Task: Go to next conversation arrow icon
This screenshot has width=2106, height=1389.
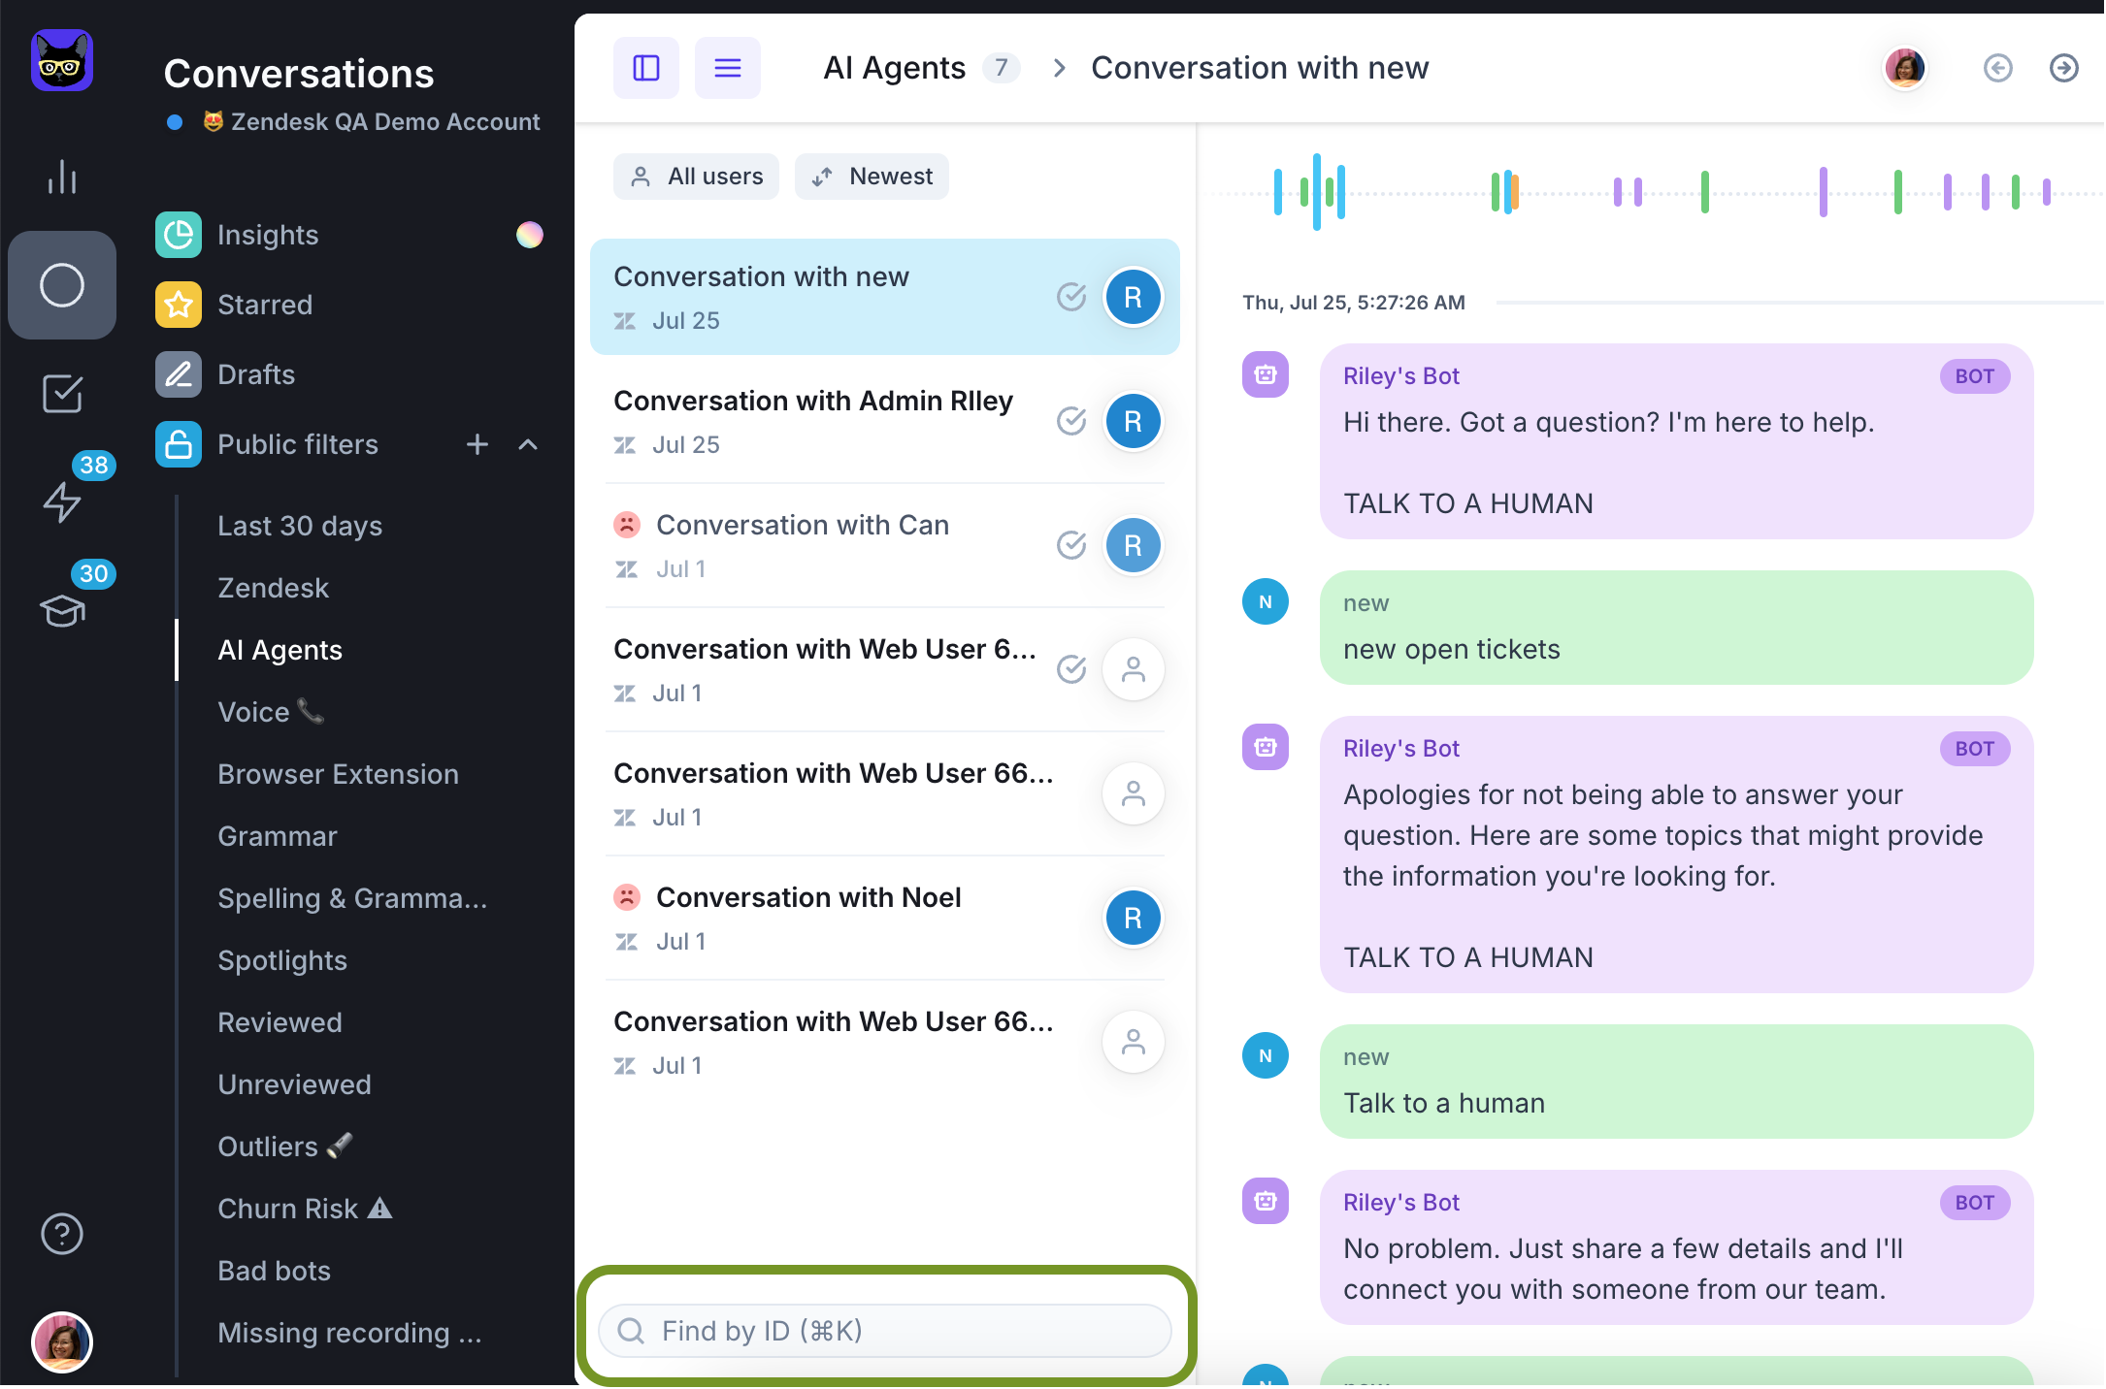Action: click(x=2063, y=68)
